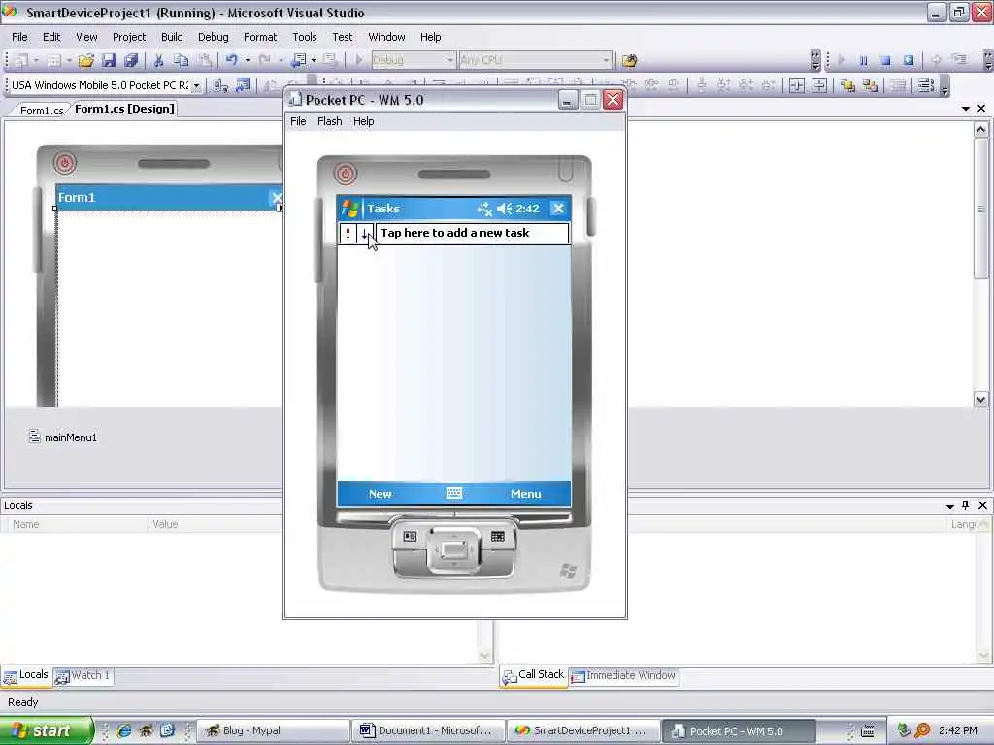Open Tools menu in Visual Studio

(304, 37)
